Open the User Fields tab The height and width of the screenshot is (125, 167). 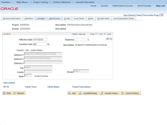(79, 18)
